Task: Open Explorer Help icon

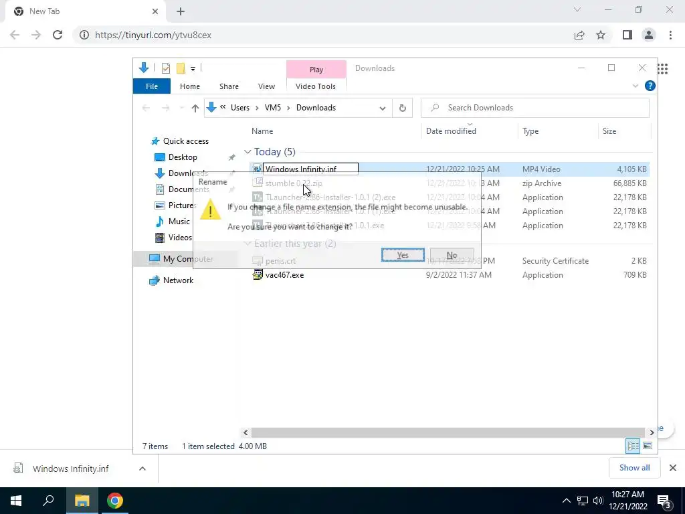Action: (650, 86)
